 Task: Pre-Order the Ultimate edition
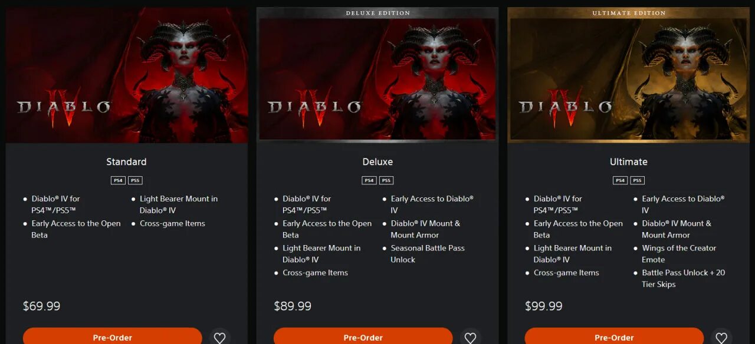[614, 337]
